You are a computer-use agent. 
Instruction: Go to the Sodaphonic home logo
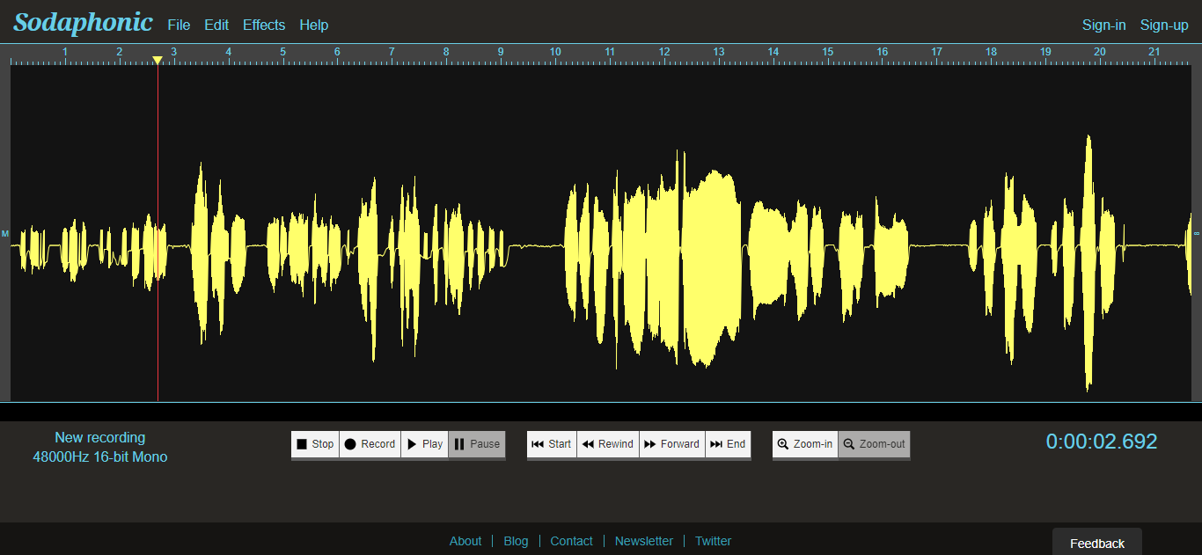click(83, 23)
